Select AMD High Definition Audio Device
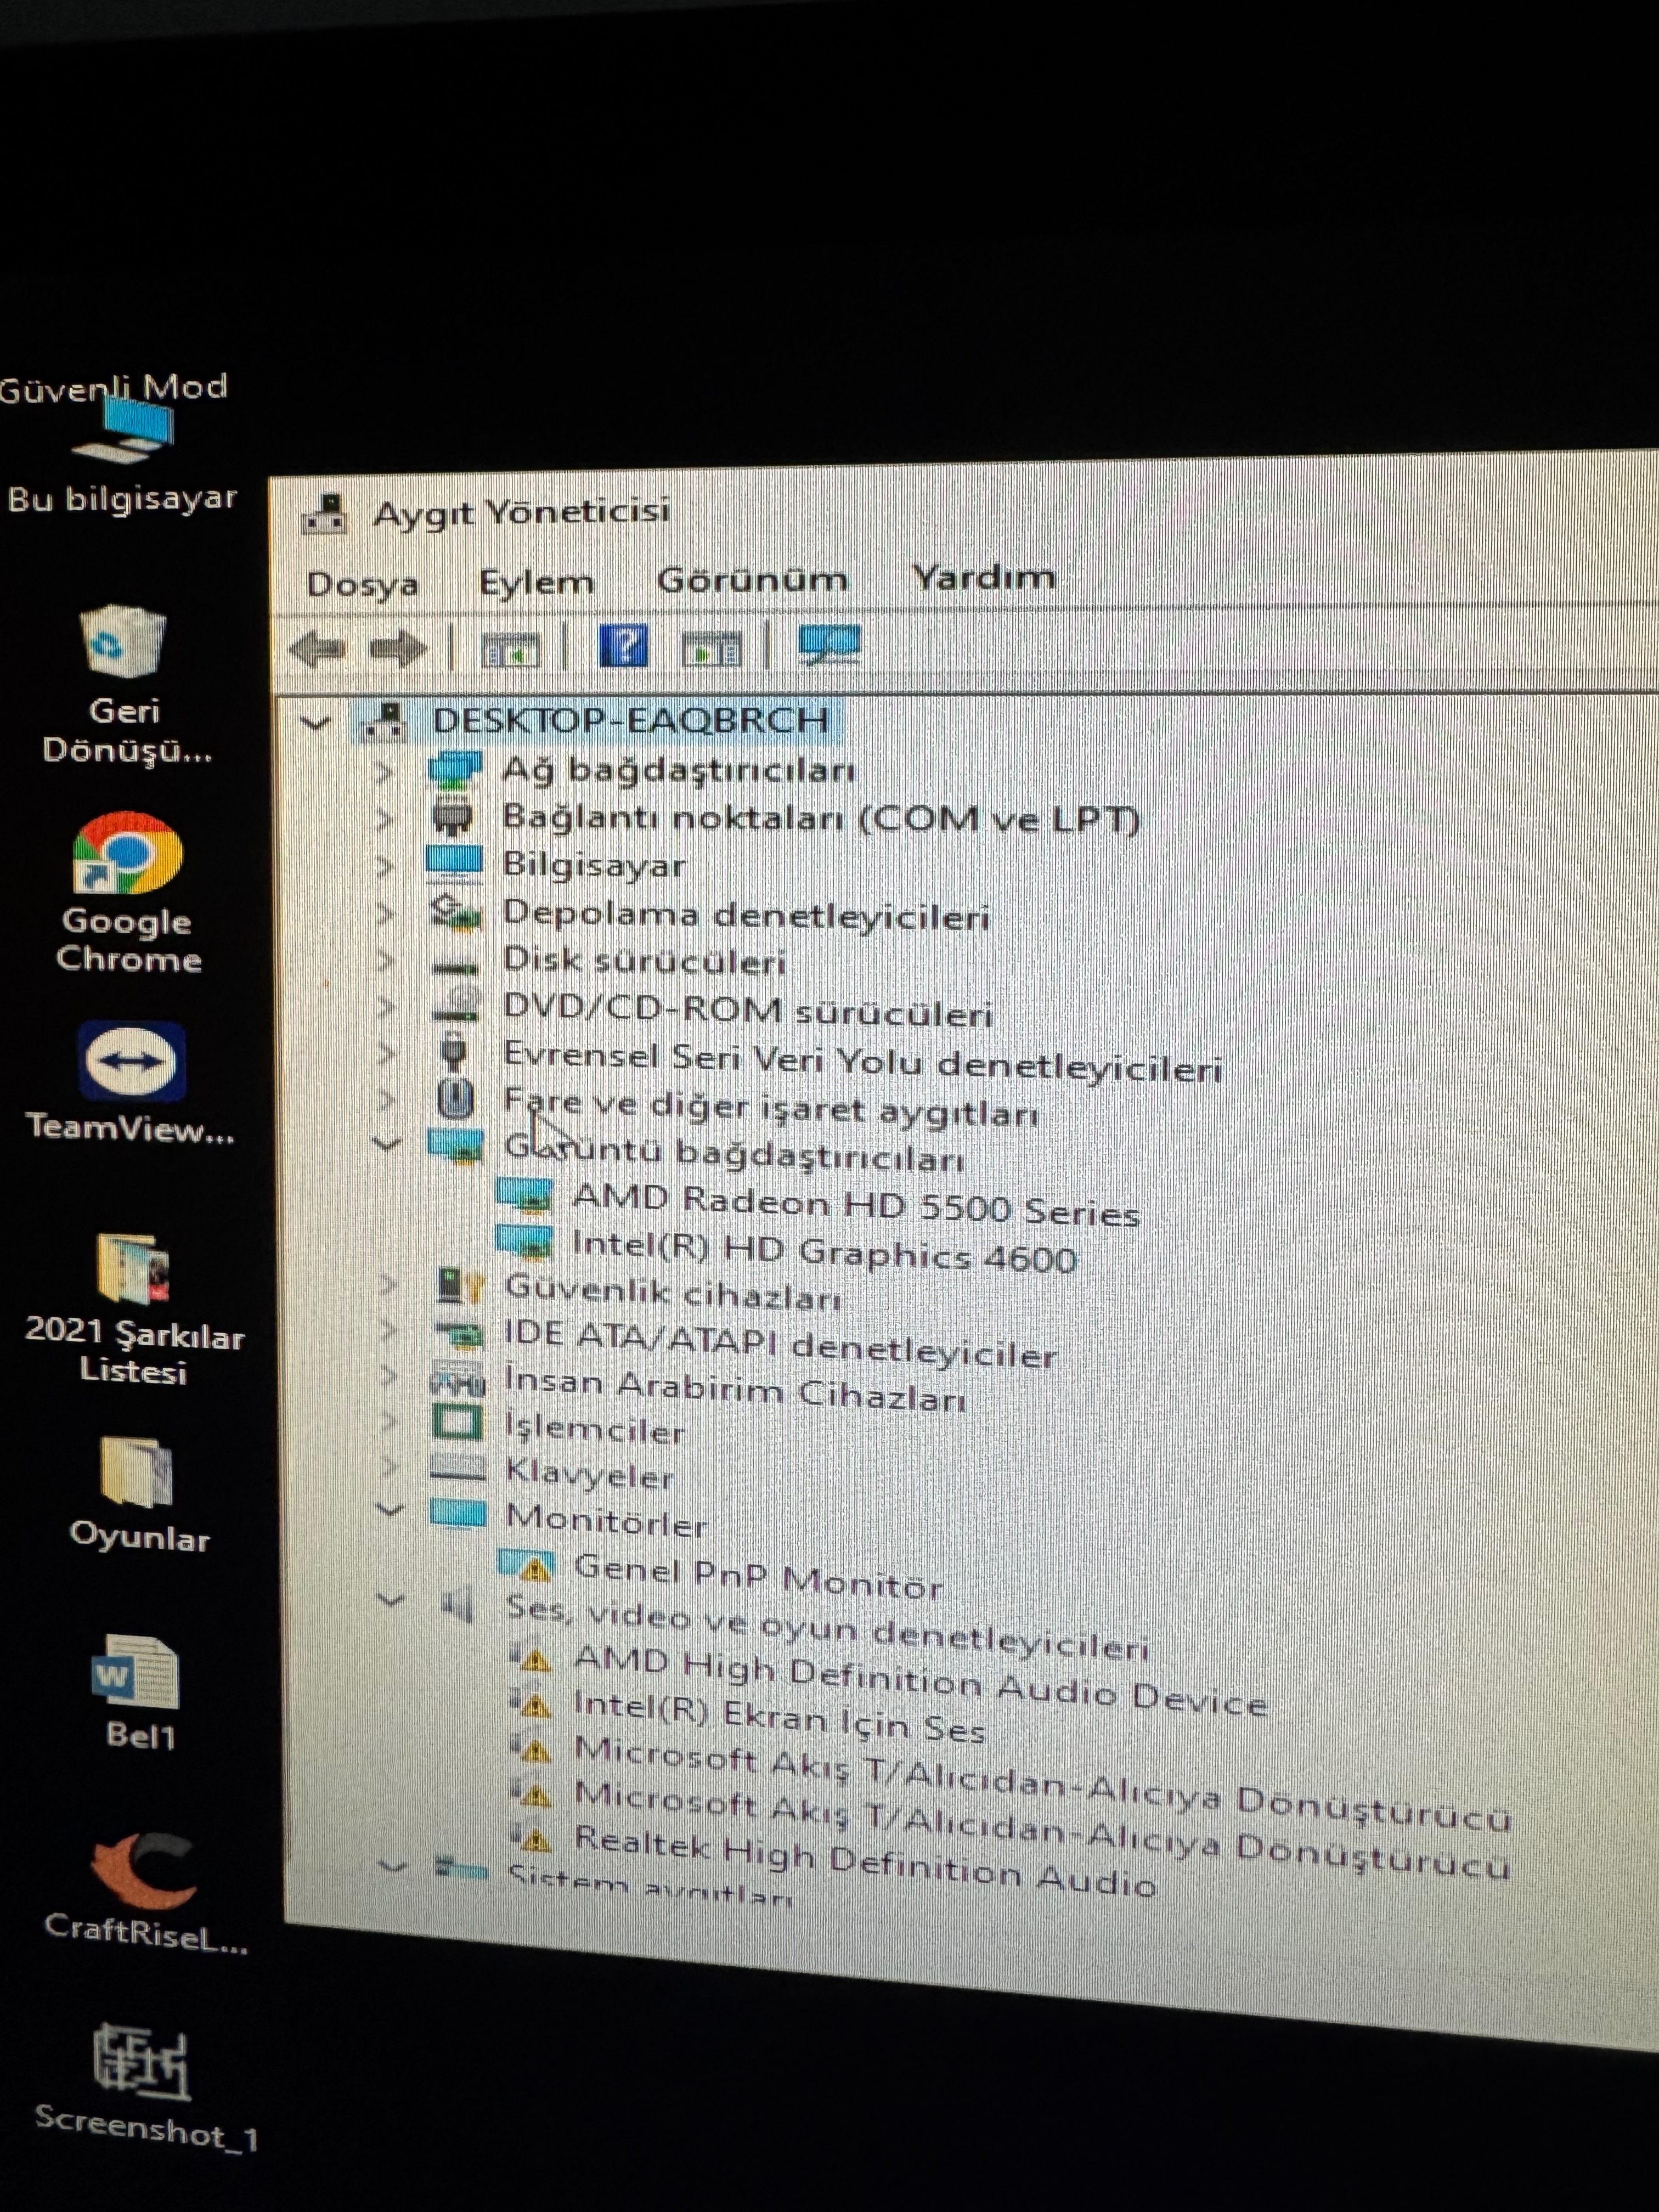The width and height of the screenshot is (1659, 2212). point(920,1681)
